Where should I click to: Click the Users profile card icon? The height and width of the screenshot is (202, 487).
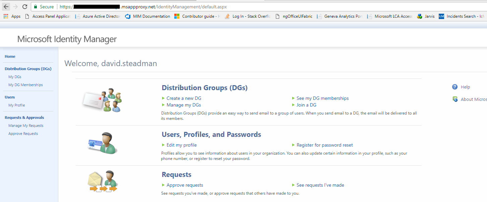click(103, 143)
